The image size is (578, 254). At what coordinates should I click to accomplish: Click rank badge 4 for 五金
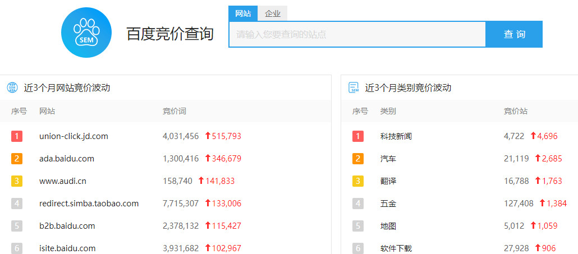[358, 204]
